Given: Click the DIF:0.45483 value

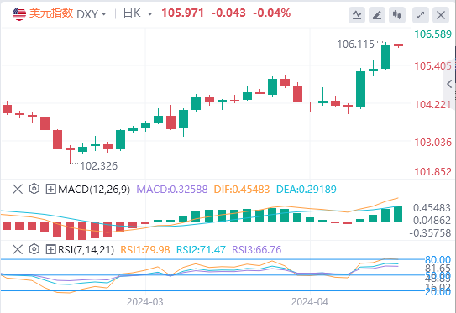Looking at the screenshot, I should (x=242, y=190).
